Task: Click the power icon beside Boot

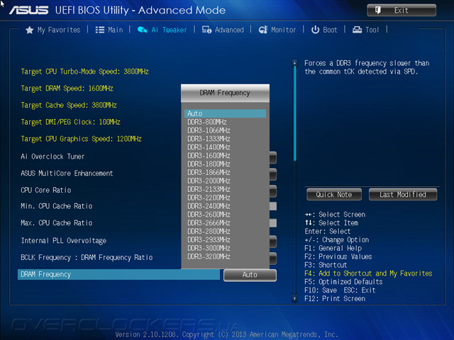Action: coord(315,30)
